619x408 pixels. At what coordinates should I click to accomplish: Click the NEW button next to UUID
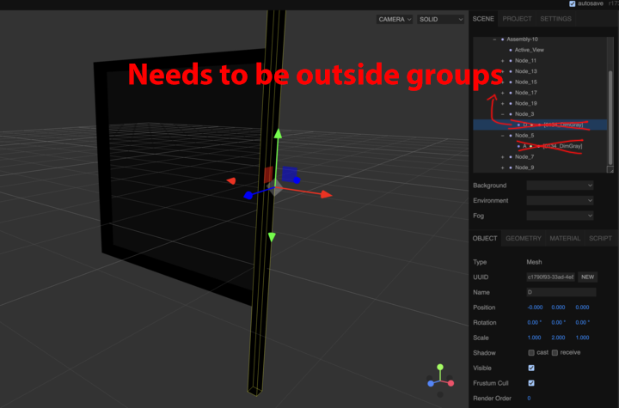[x=587, y=277]
